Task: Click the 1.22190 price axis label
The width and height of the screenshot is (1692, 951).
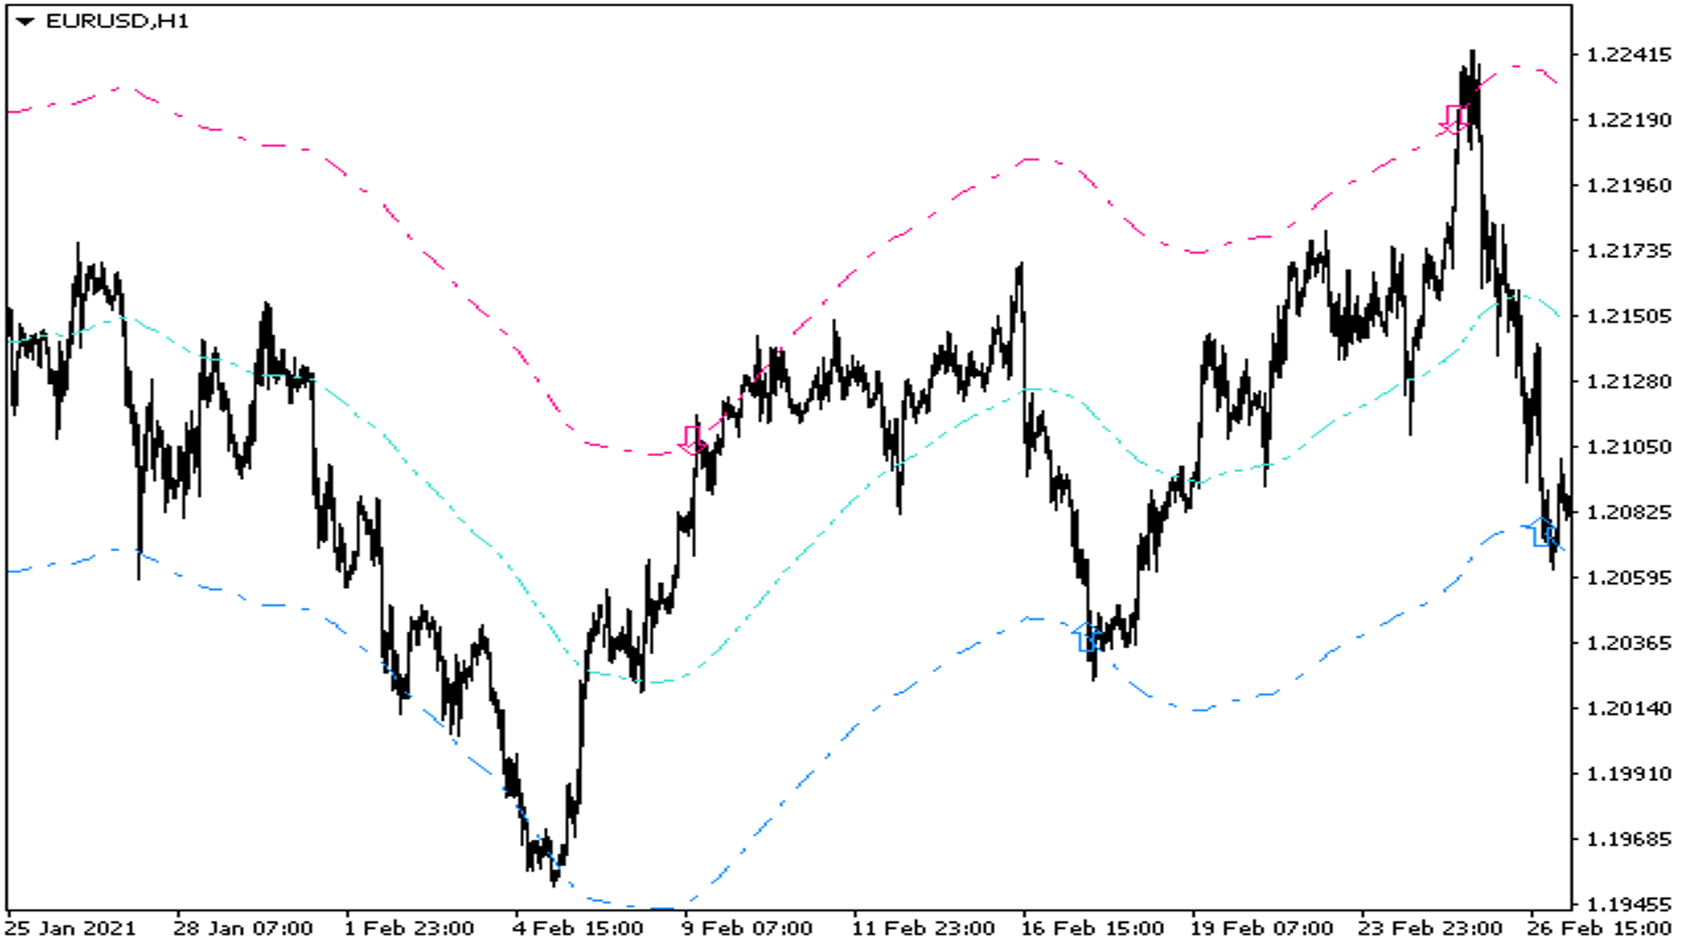Action: 1628,120
